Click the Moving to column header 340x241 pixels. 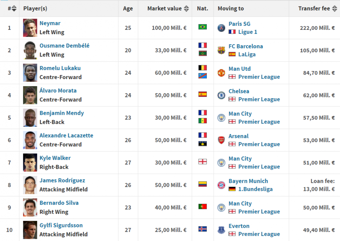pos(231,9)
